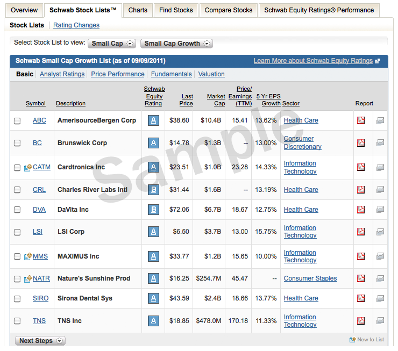Select the Schwab Stock Lists tab
This screenshot has height=351, width=398.
tap(83, 10)
